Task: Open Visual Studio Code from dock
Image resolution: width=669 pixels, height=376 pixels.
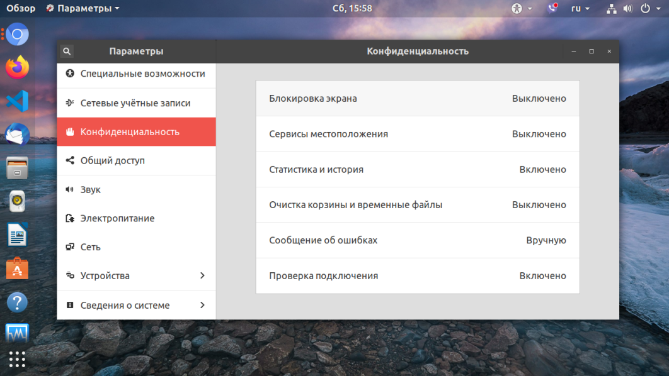Action: (17, 101)
